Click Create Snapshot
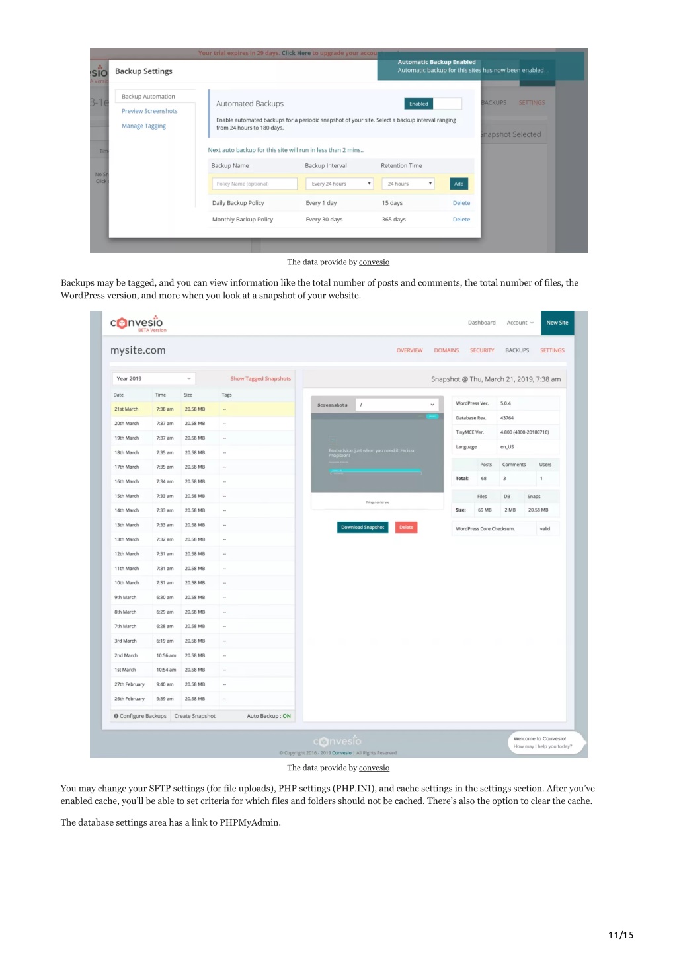 (195, 716)
